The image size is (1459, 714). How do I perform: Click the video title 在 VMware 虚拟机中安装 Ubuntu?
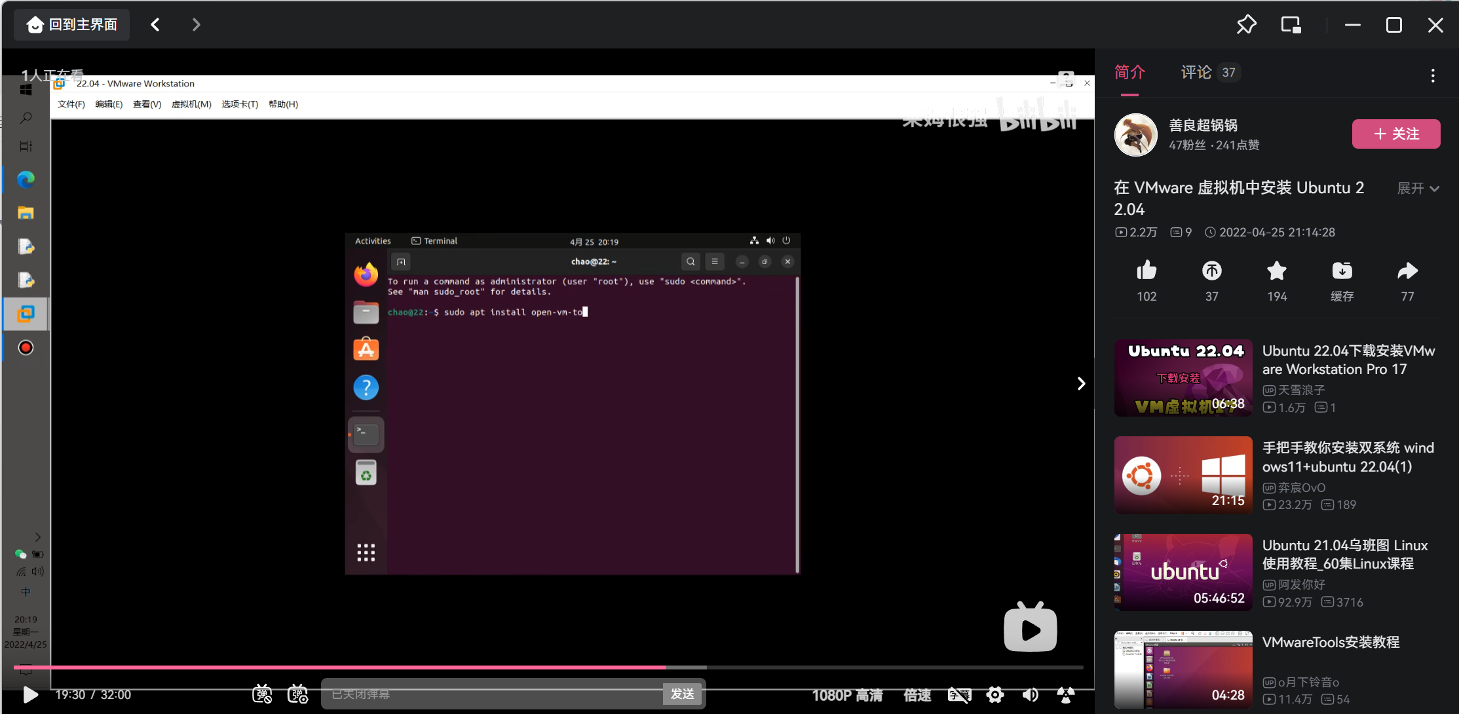(x=1239, y=198)
